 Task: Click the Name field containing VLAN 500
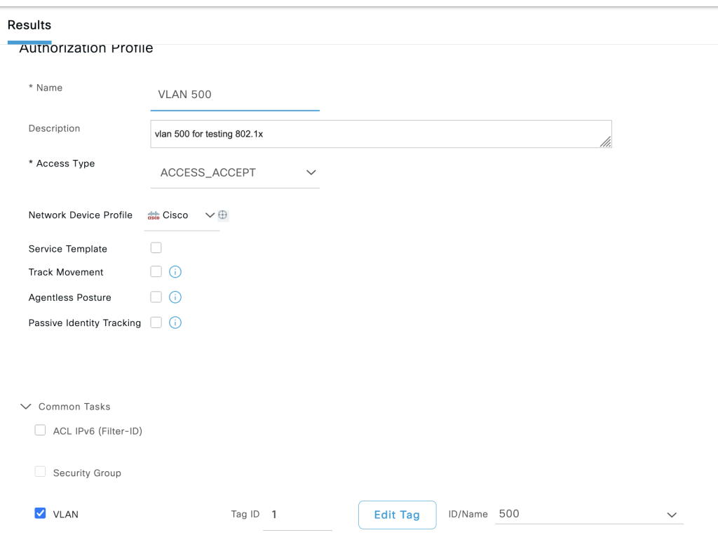pos(235,95)
